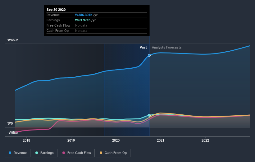This screenshot has height=162, width=255.
Task: Click the ₩63.971b earnings value in tooltip
Action: pyautogui.click(x=83, y=20)
